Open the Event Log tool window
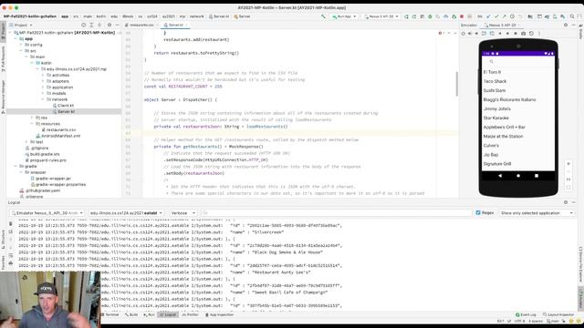The image size is (584, 328). pyautogui.click(x=526, y=314)
